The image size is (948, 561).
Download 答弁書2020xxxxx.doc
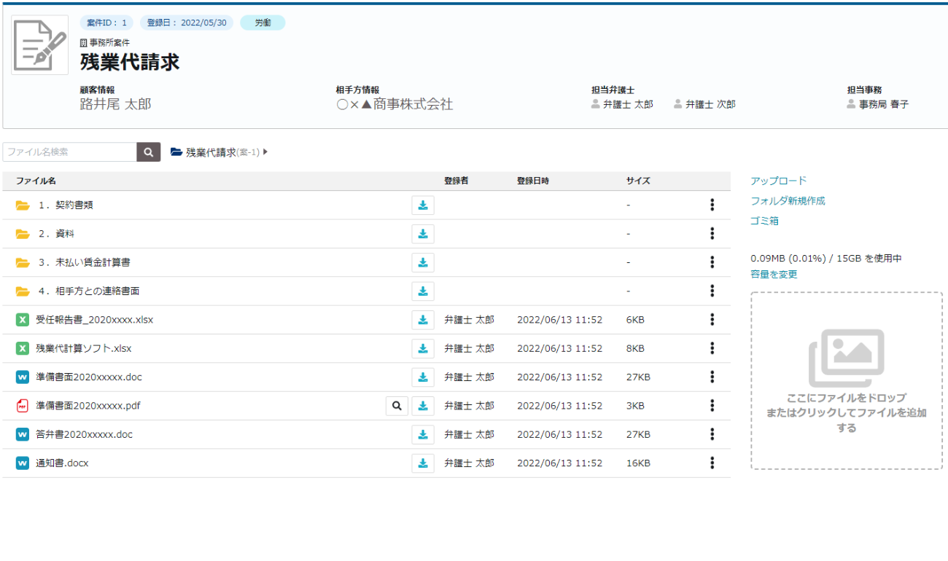[423, 435]
